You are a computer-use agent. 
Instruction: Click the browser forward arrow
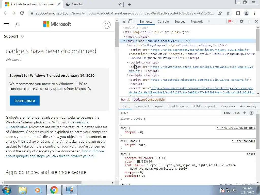14,13
